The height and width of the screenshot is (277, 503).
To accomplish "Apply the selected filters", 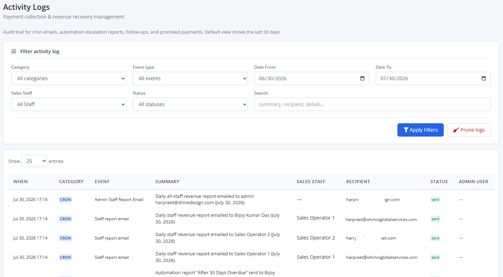I will [x=421, y=130].
